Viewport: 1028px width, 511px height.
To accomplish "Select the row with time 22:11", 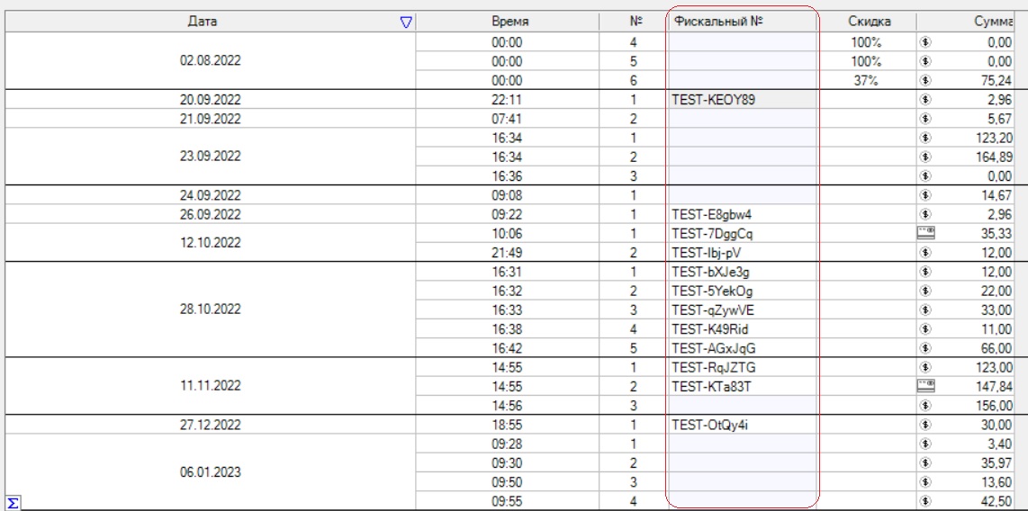I will click(509, 99).
